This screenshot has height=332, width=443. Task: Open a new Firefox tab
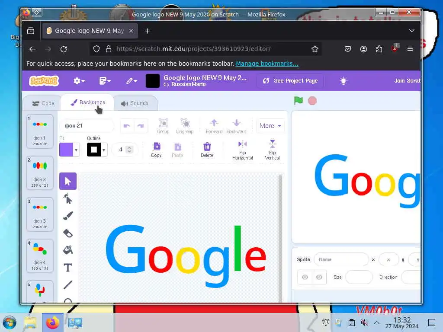(x=147, y=31)
